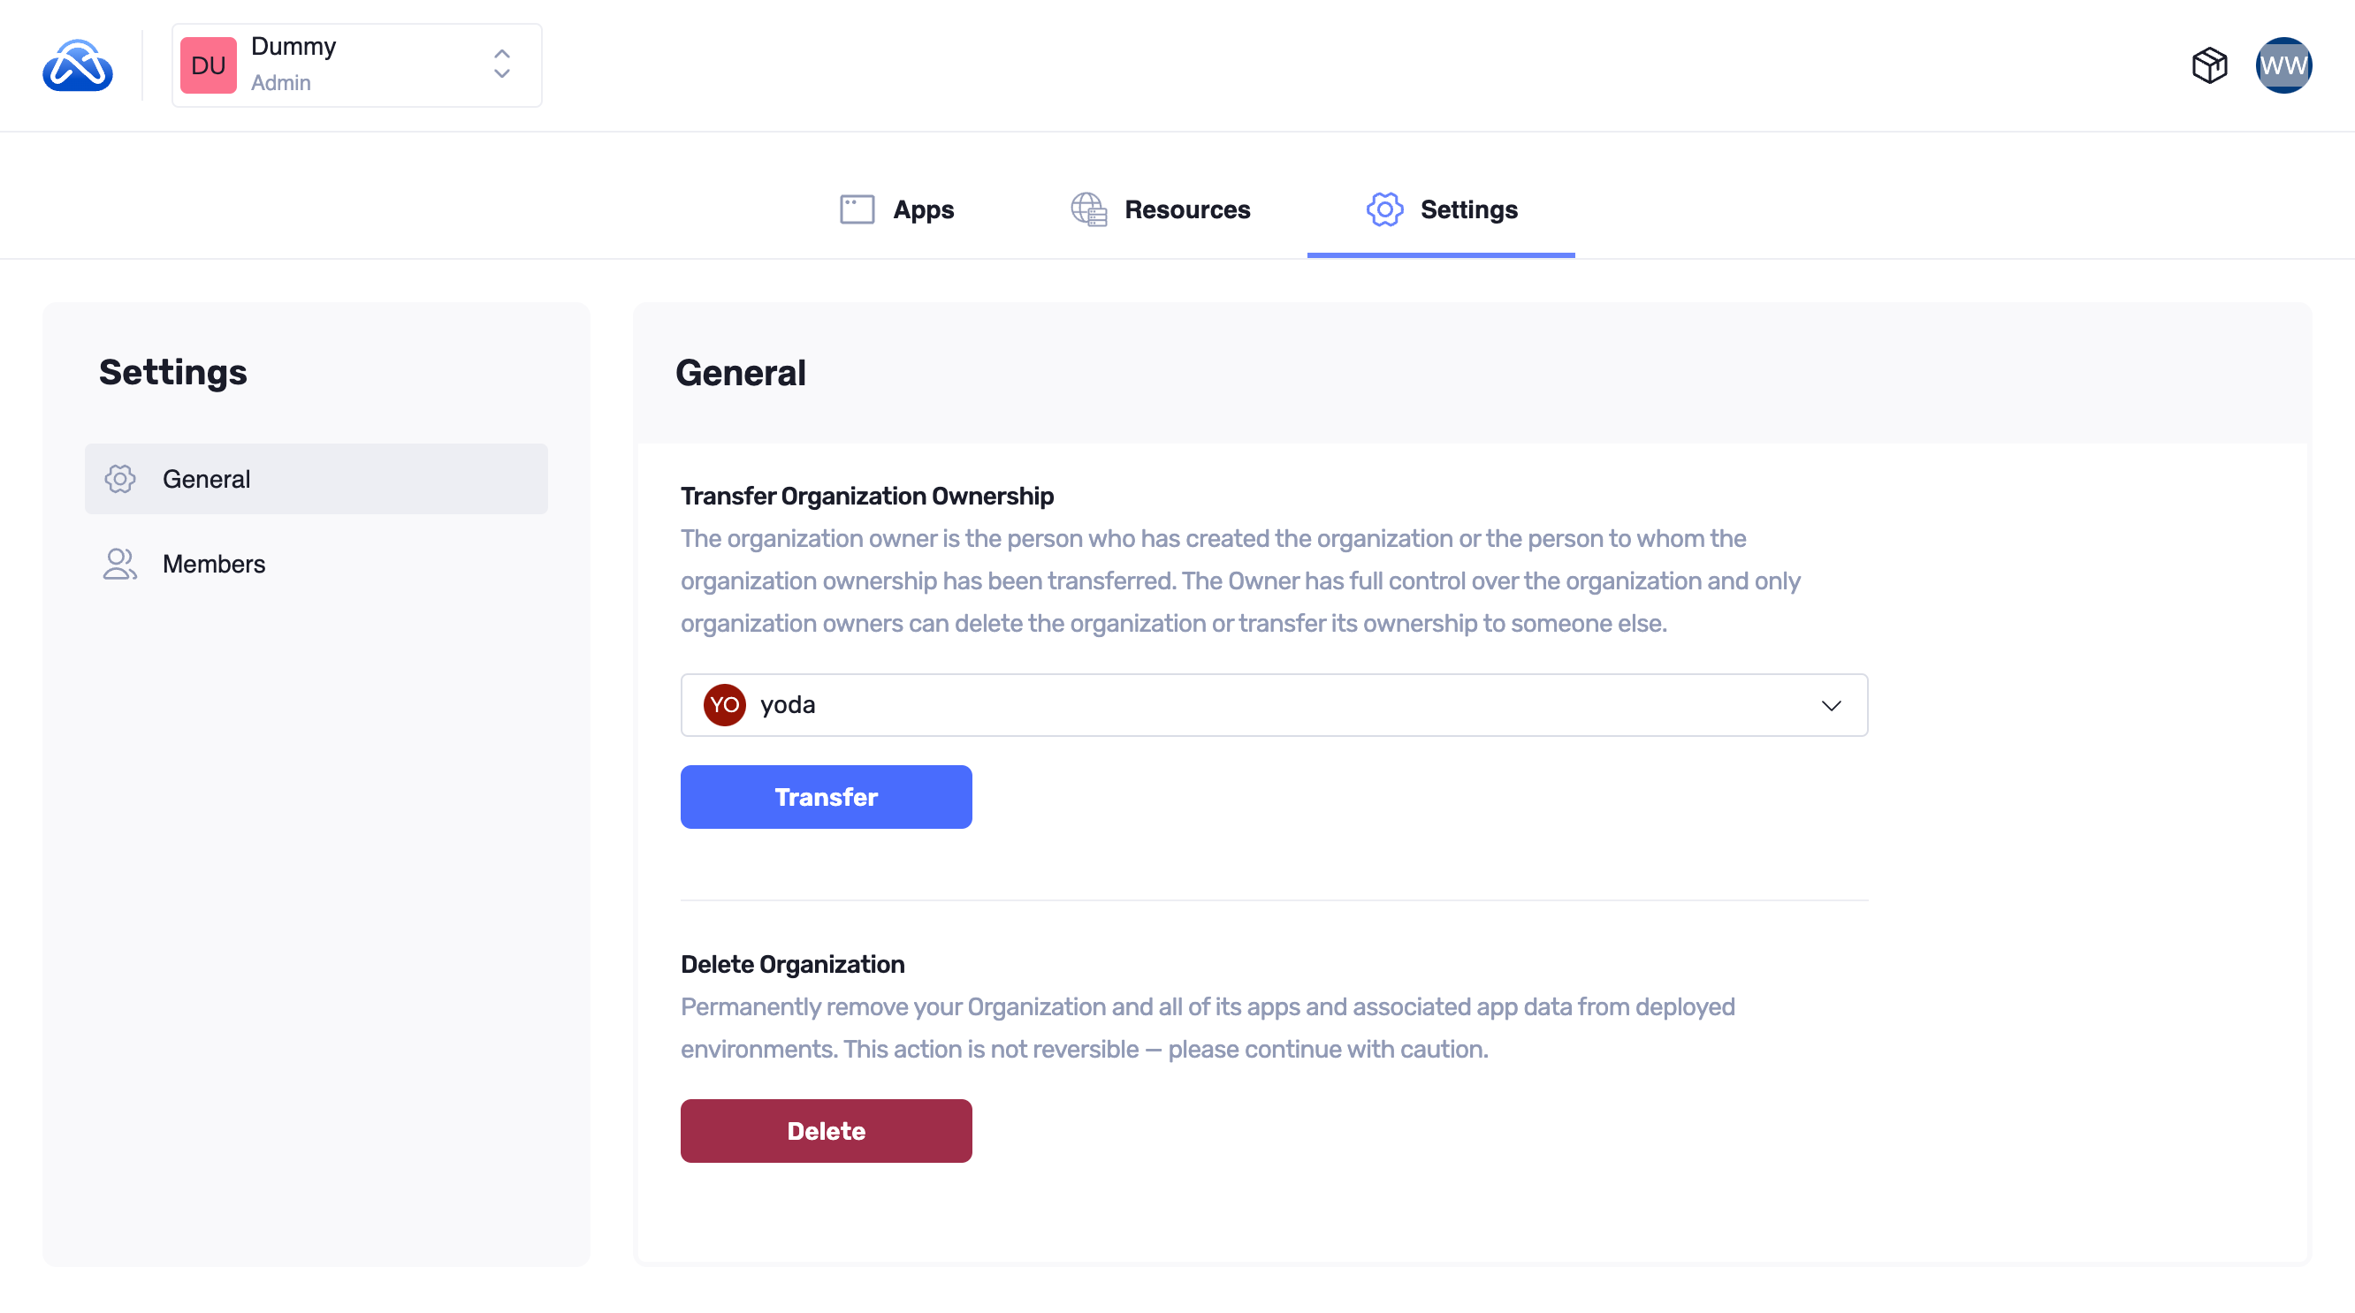The width and height of the screenshot is (2355, 1313).
Task: Click the DU organization badge
Action: [x=209, y=65]
